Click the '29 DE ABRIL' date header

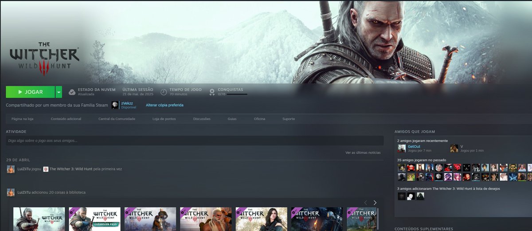(18, 160)
